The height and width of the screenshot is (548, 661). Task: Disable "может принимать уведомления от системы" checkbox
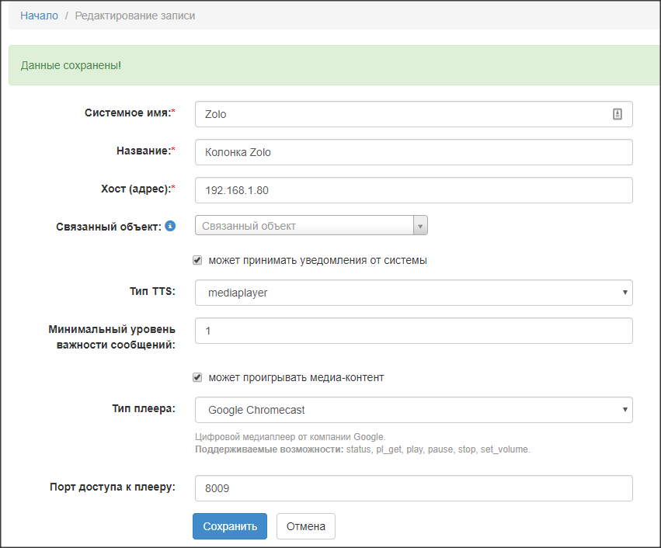tap(197, 260)
